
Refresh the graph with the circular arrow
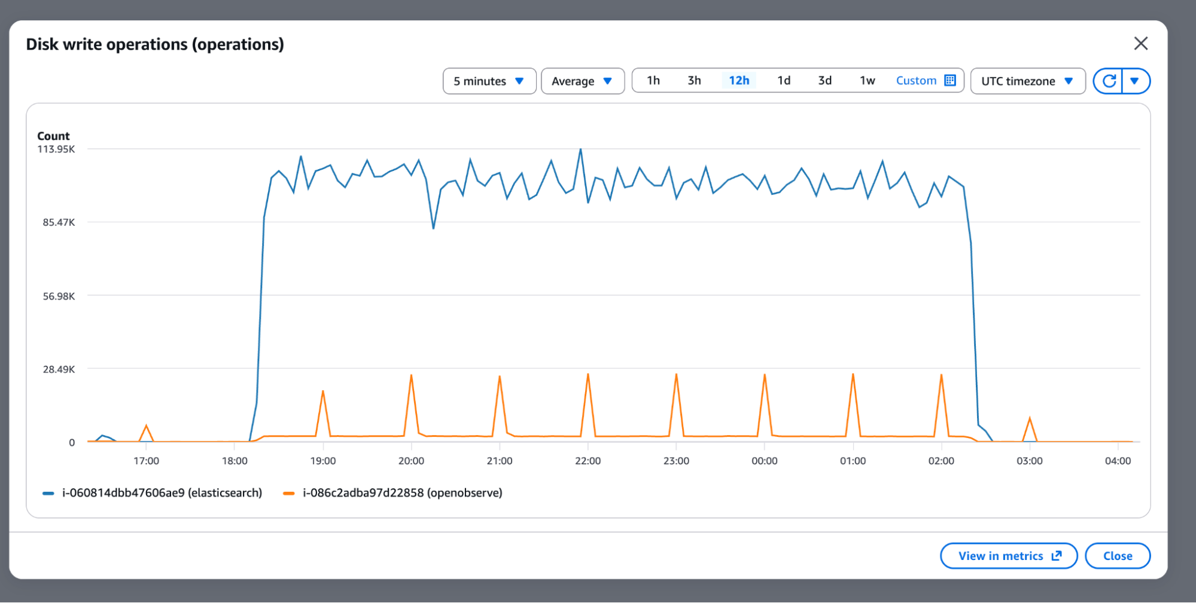(1109, 81)
